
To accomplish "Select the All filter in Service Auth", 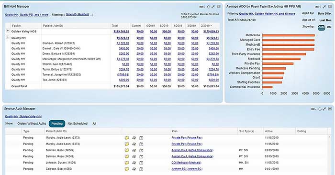I will coord(94,124).
